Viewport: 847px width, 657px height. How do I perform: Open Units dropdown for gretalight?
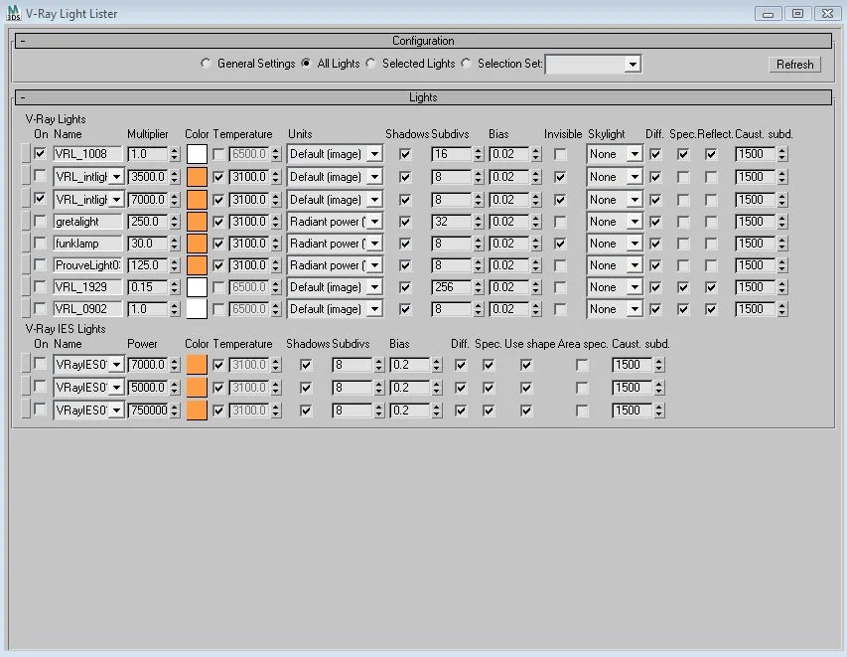[375, 222]
